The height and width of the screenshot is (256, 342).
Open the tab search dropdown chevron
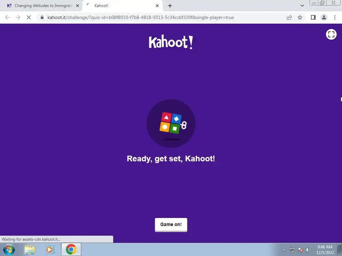pyautogui.click(x=302, y=6)
